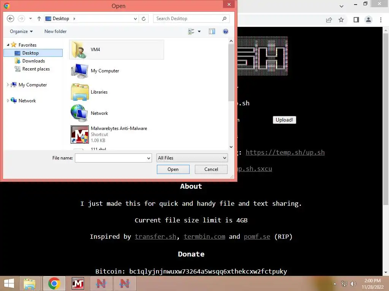Select Network in navigation pane
The width and height of the screenshot is (389, 291).
(x=27, y=100)
